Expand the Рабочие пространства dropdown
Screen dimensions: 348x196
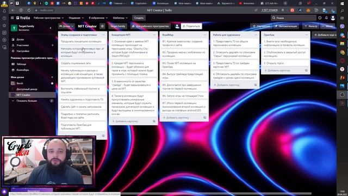pos(48,18)
